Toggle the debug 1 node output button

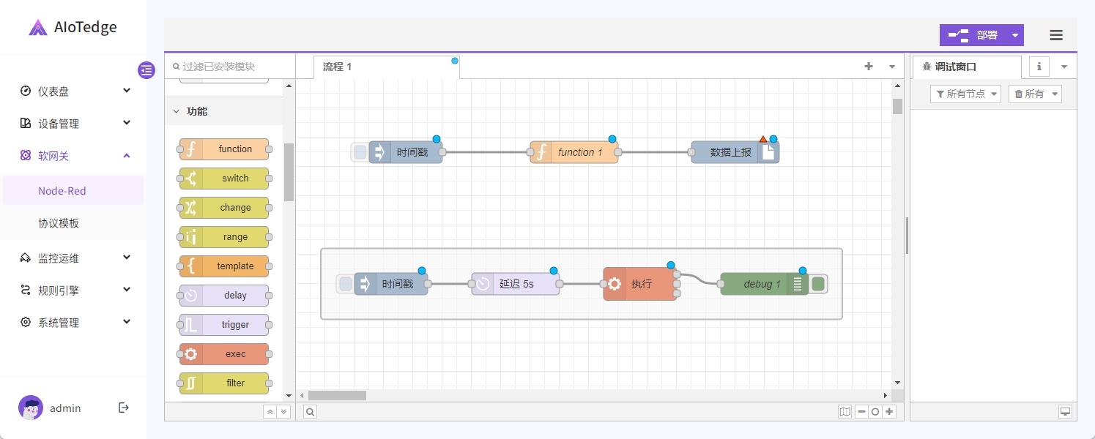819,284
